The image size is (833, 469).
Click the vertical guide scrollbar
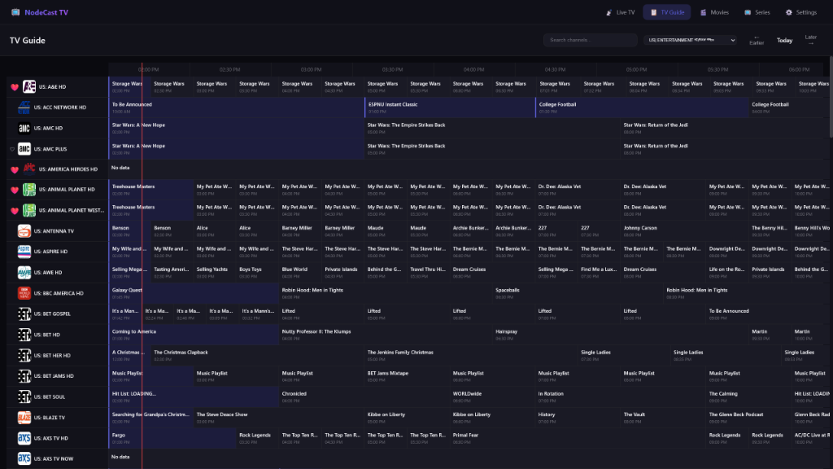coord(831,96)
